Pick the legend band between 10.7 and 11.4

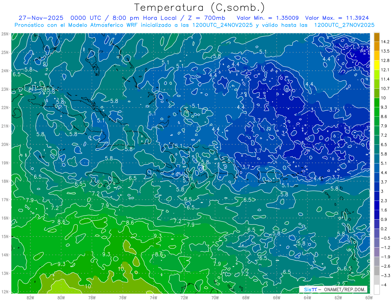point(377,84)
